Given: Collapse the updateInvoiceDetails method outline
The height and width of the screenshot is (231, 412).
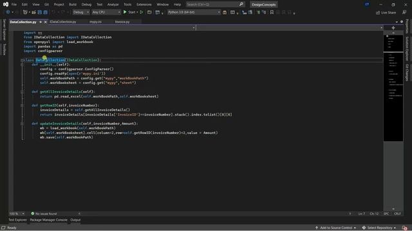Looking at the screenshot, I should (x=23, y=124).
